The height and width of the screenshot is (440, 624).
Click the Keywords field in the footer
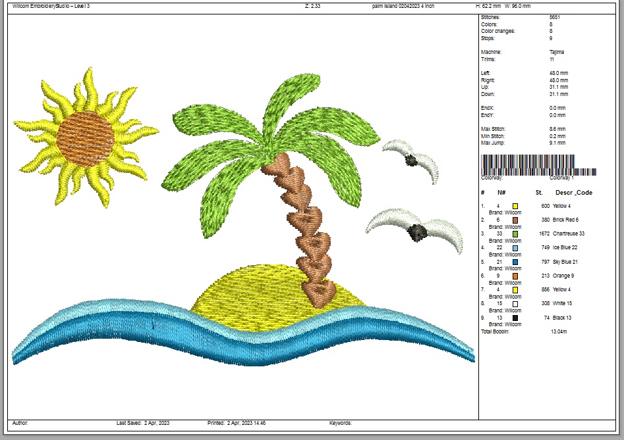pos(341,423)
